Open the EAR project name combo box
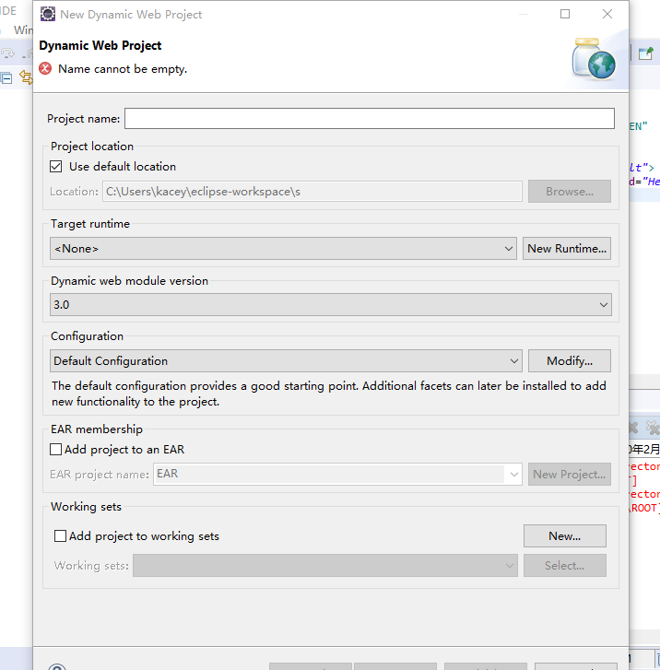The width and height of the screenshot is (660, 670). point(337,474)
